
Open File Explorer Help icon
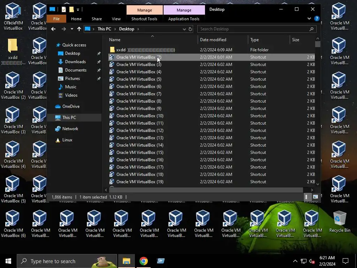(317, 18)
